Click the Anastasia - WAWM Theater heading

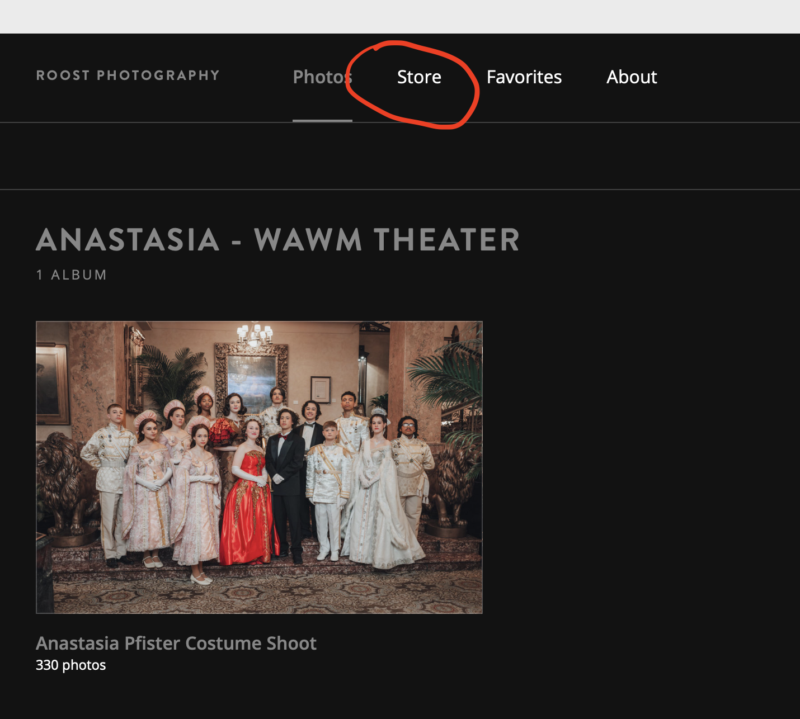click(278, 240)
